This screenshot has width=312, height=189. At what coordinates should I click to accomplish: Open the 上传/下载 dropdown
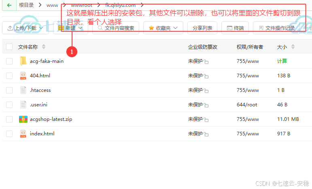pos(25,28)
